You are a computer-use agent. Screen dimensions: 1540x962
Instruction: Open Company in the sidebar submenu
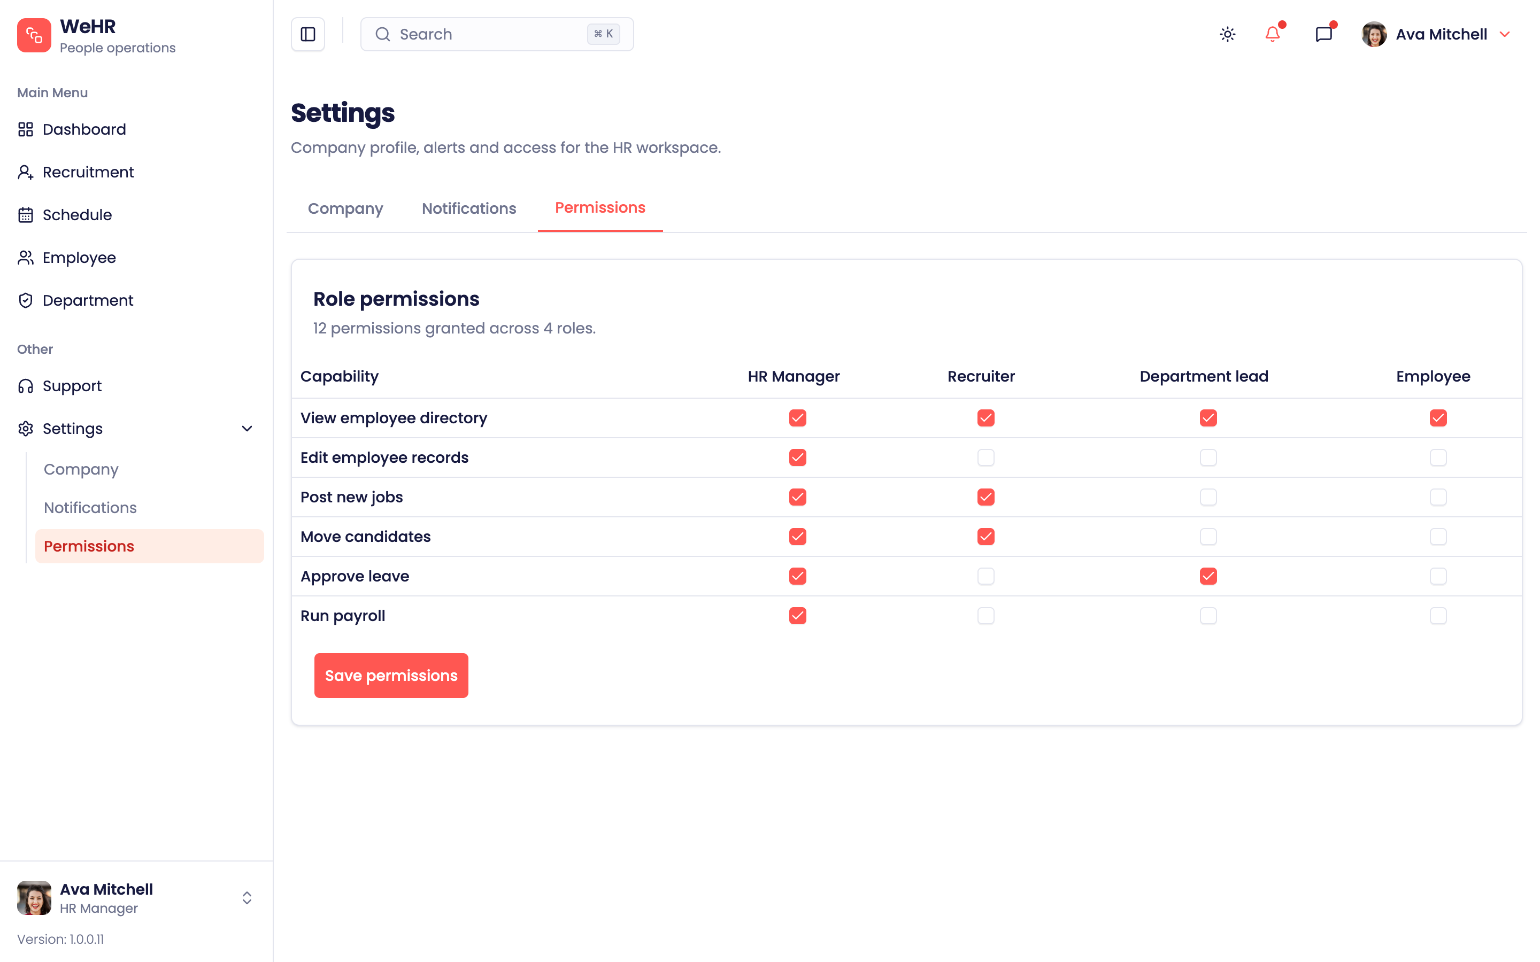150,470
